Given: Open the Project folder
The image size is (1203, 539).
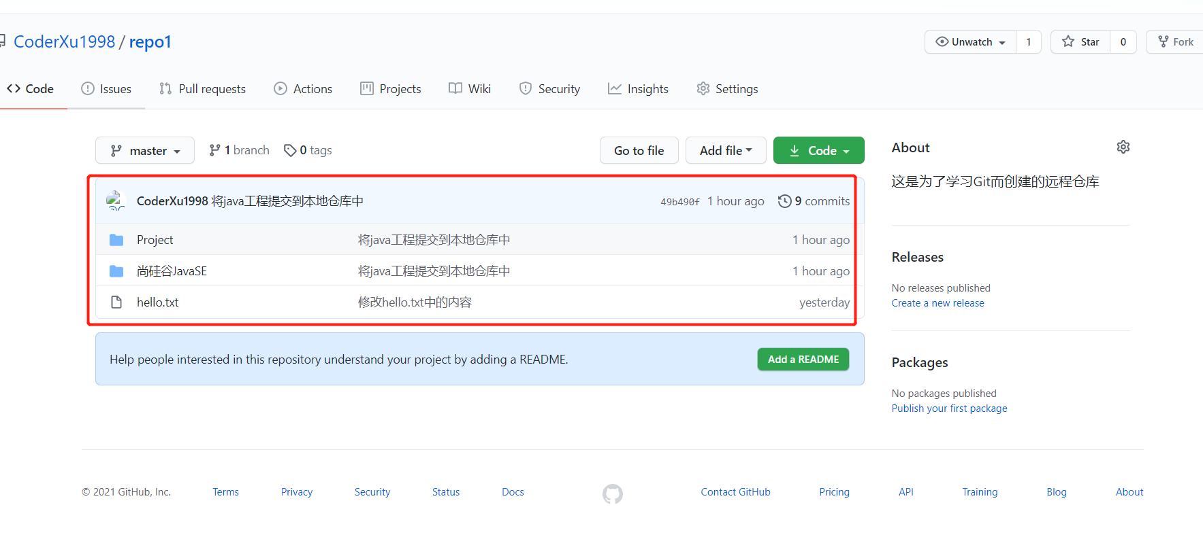Looking at the screenshot, I should tap(155, 240).
